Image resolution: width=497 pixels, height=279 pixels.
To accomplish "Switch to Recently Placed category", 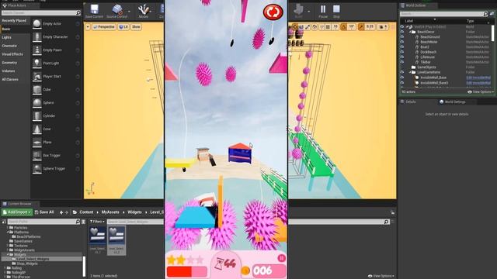I will [x=14, y=21].
